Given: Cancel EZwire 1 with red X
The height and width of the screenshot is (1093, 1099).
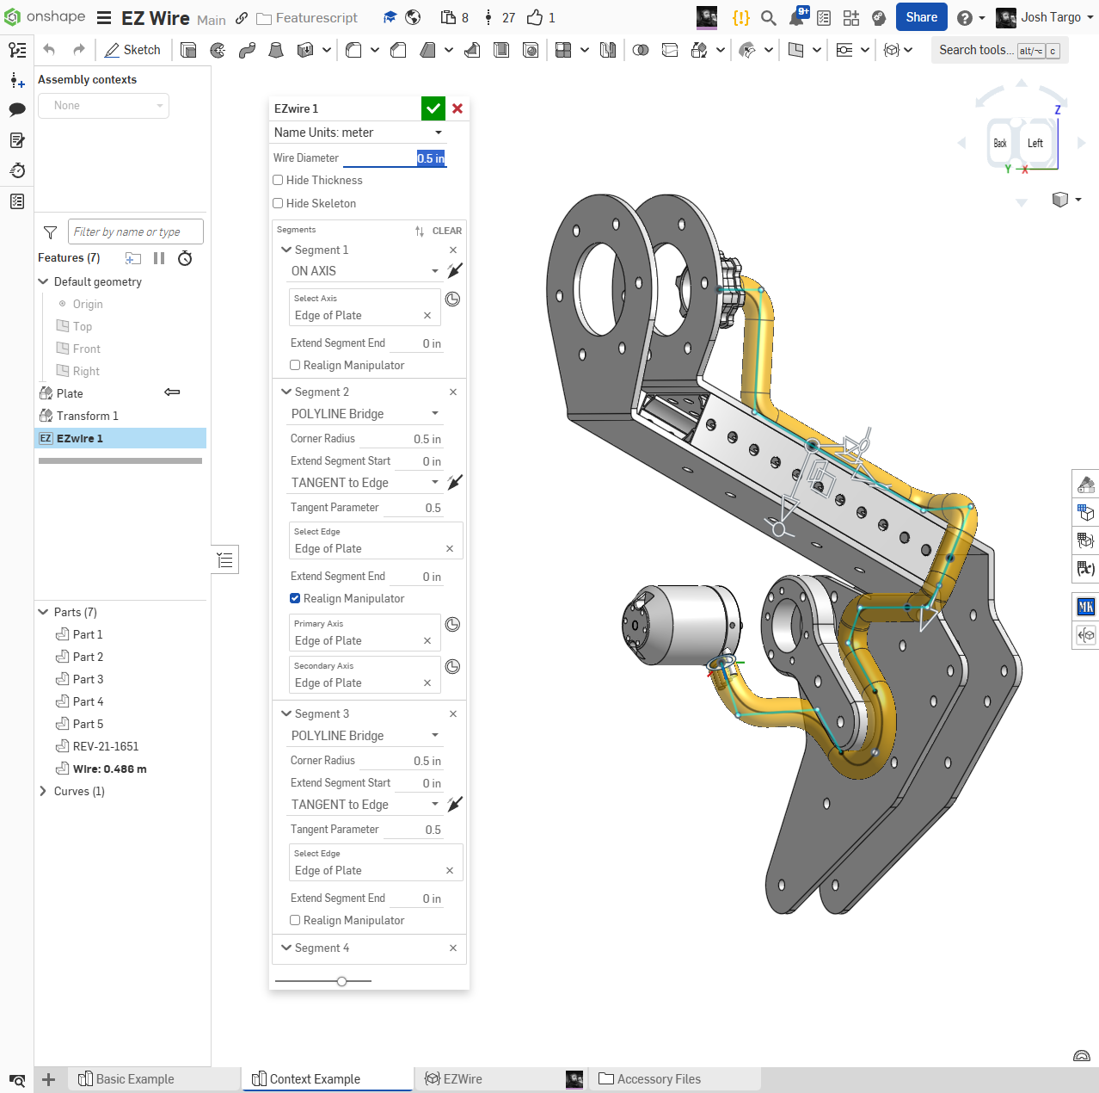Looking at the screenshot, I should pos(457,108).
